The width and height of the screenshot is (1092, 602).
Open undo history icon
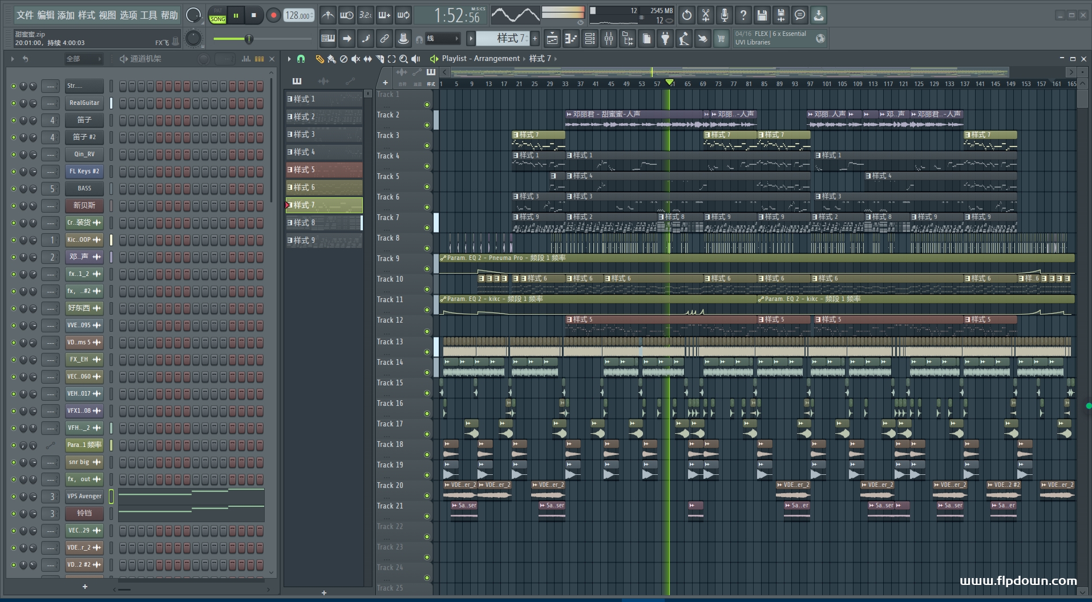tap(687, 15)
